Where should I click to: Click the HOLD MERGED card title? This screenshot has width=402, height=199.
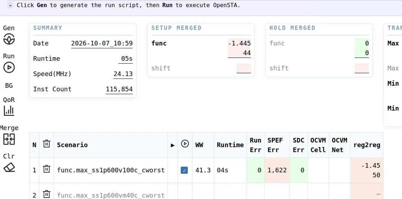click(x=292, y=28)
